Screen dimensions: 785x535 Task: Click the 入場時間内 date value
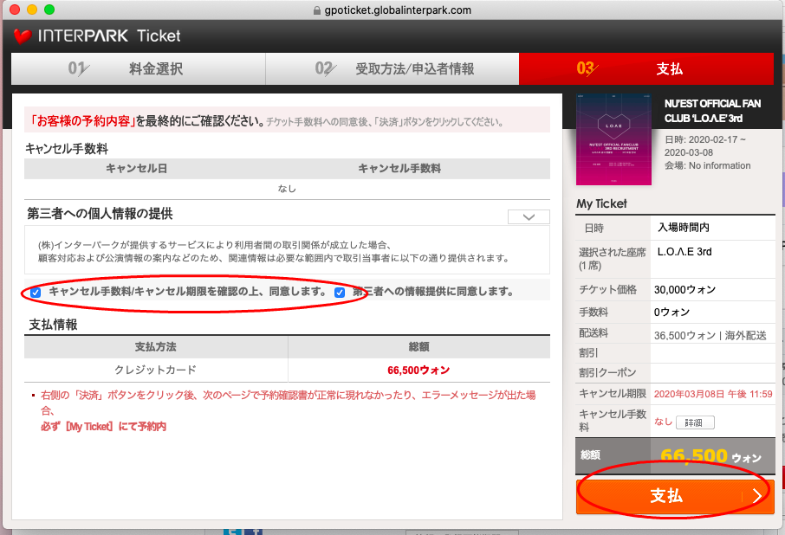[684, 228]
